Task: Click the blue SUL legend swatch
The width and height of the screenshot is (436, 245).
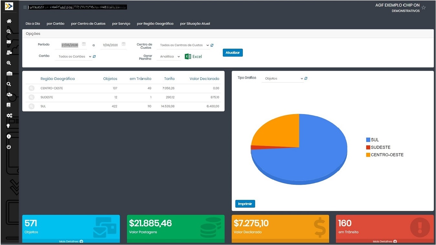Action: click(368, 140)
